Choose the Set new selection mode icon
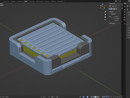The width and height of the screenshot is (130, 98). [x=109, y=9]
